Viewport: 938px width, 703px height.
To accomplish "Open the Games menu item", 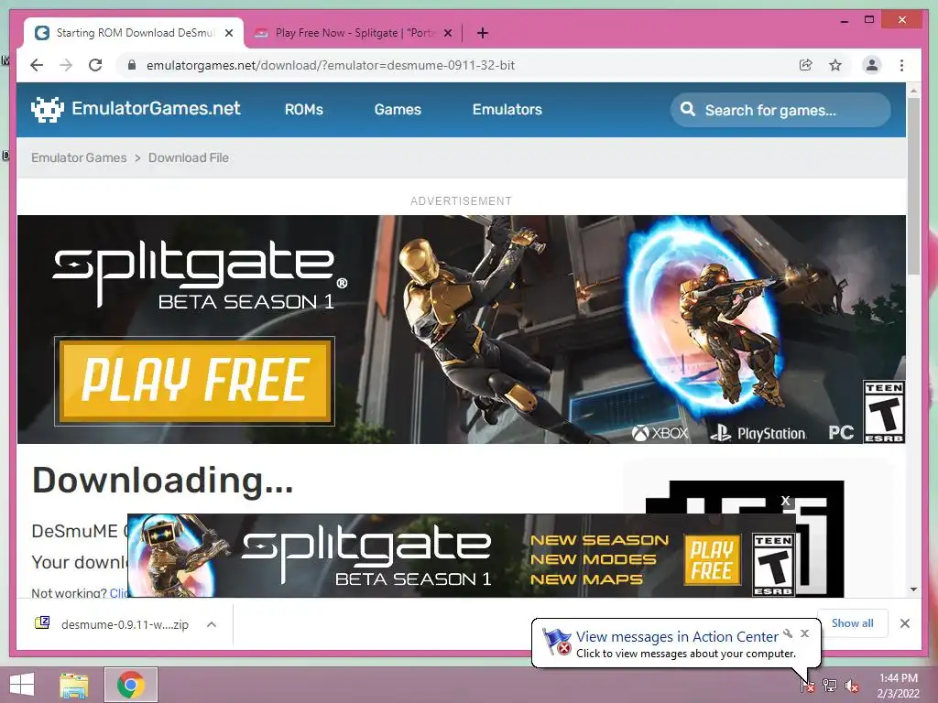I will [x=398, y=110].
